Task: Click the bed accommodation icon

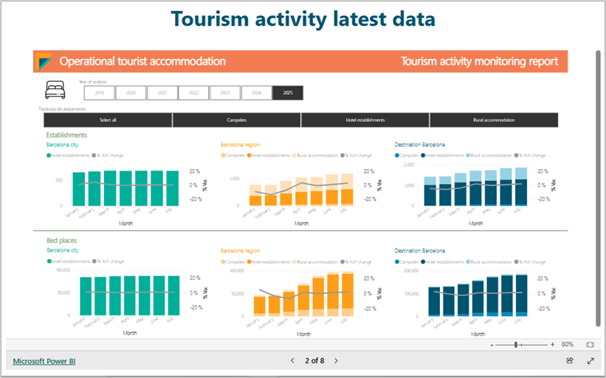Action: [55, 91]
